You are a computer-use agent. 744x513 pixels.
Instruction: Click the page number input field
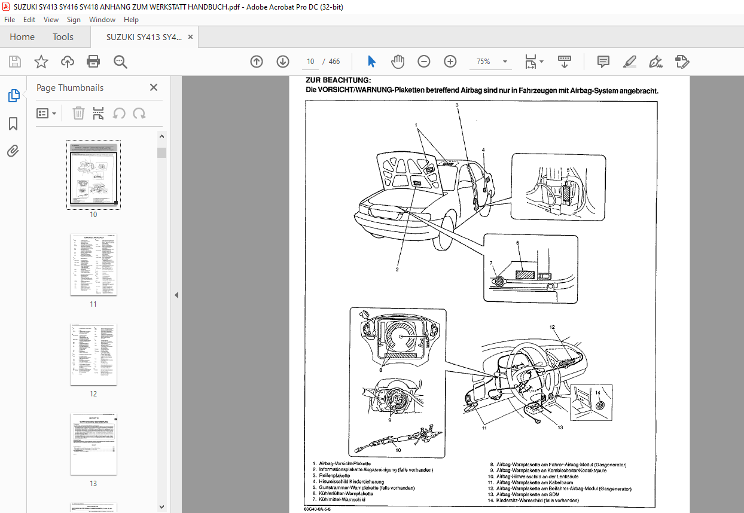click(x=310, y=62)
